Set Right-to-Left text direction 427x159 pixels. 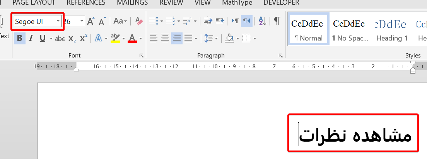[247, 21]
